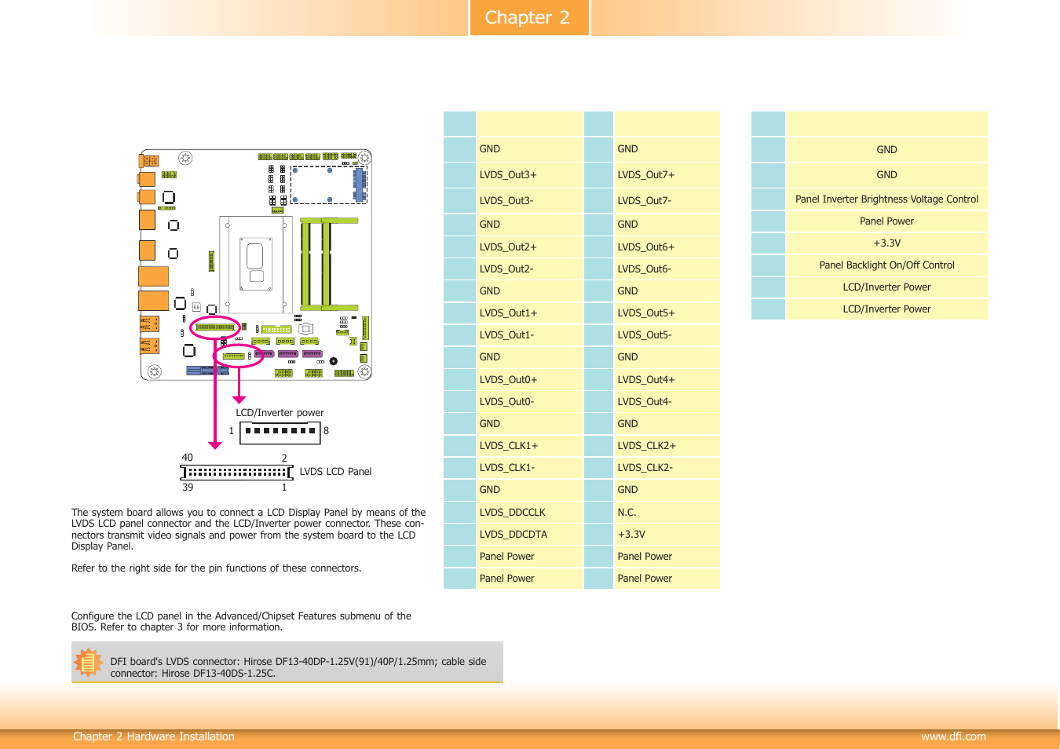This screenshot has width=1060, height=749.
Task: Select the LVDS_Out3+ table cell
Action: tap(529, 175)
